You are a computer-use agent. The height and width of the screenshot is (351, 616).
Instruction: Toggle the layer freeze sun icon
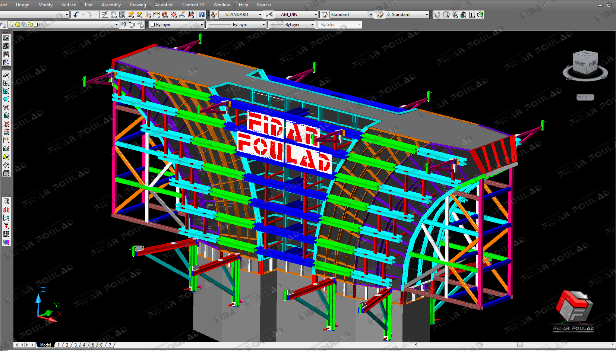(x=18, y=25)
